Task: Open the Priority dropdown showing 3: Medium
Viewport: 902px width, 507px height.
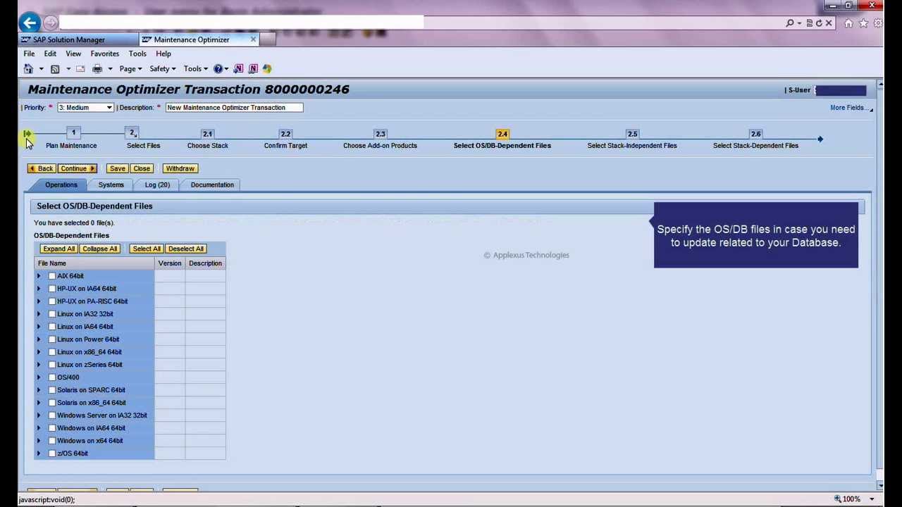Action: tap(85, 108)
